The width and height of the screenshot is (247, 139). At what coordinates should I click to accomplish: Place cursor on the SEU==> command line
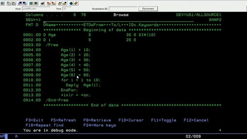click(x=118, y=20)
